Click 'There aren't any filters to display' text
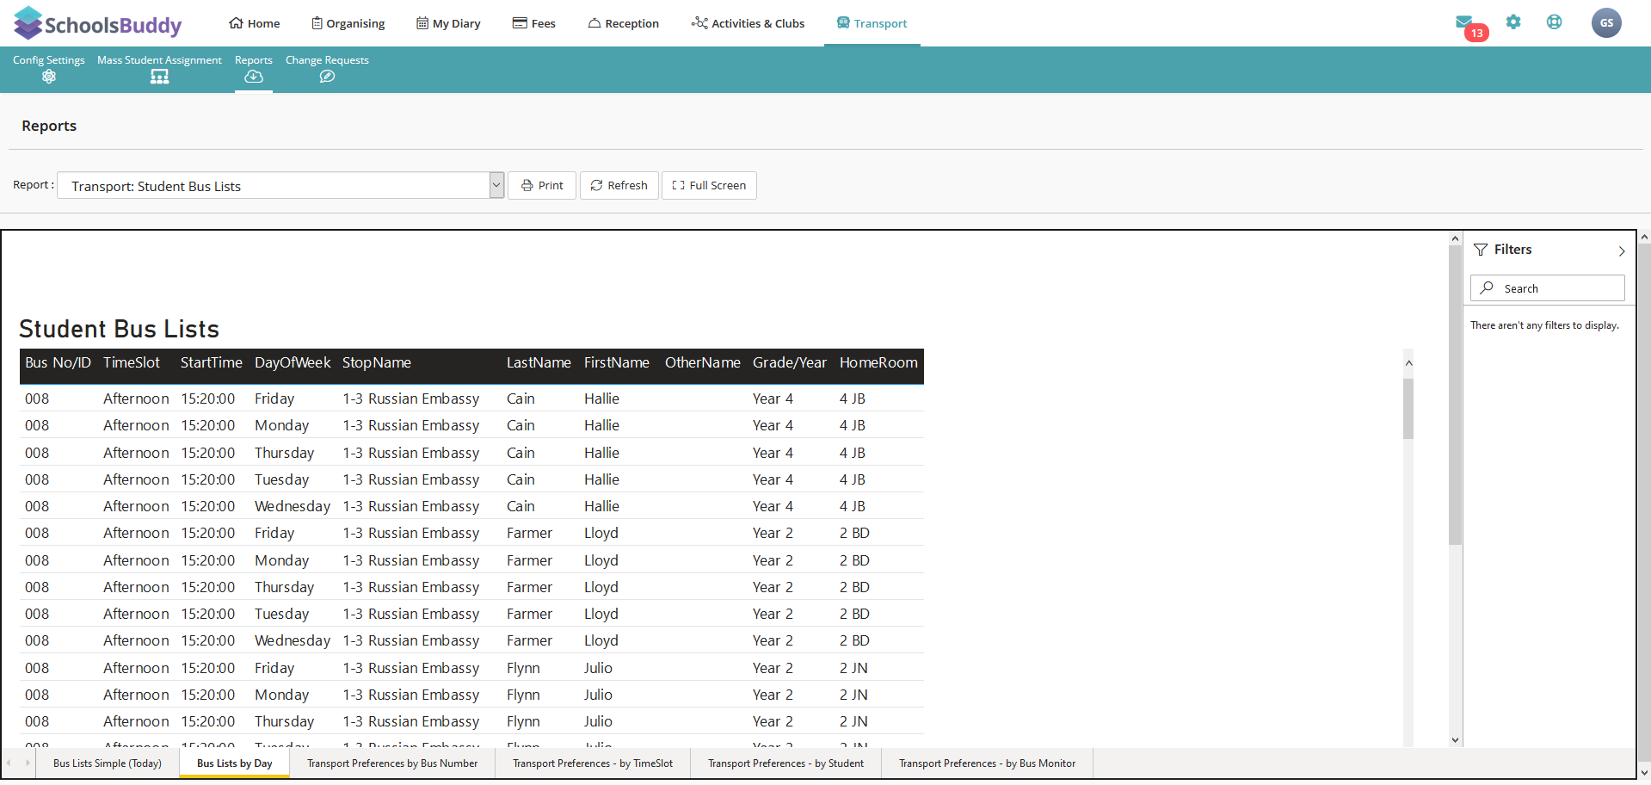Image resolution: width=1651 pixels, height=785 pixels. [1544, 325]
